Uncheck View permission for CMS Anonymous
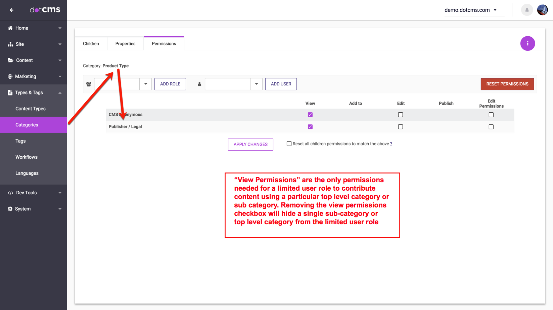 click(310, 115)
